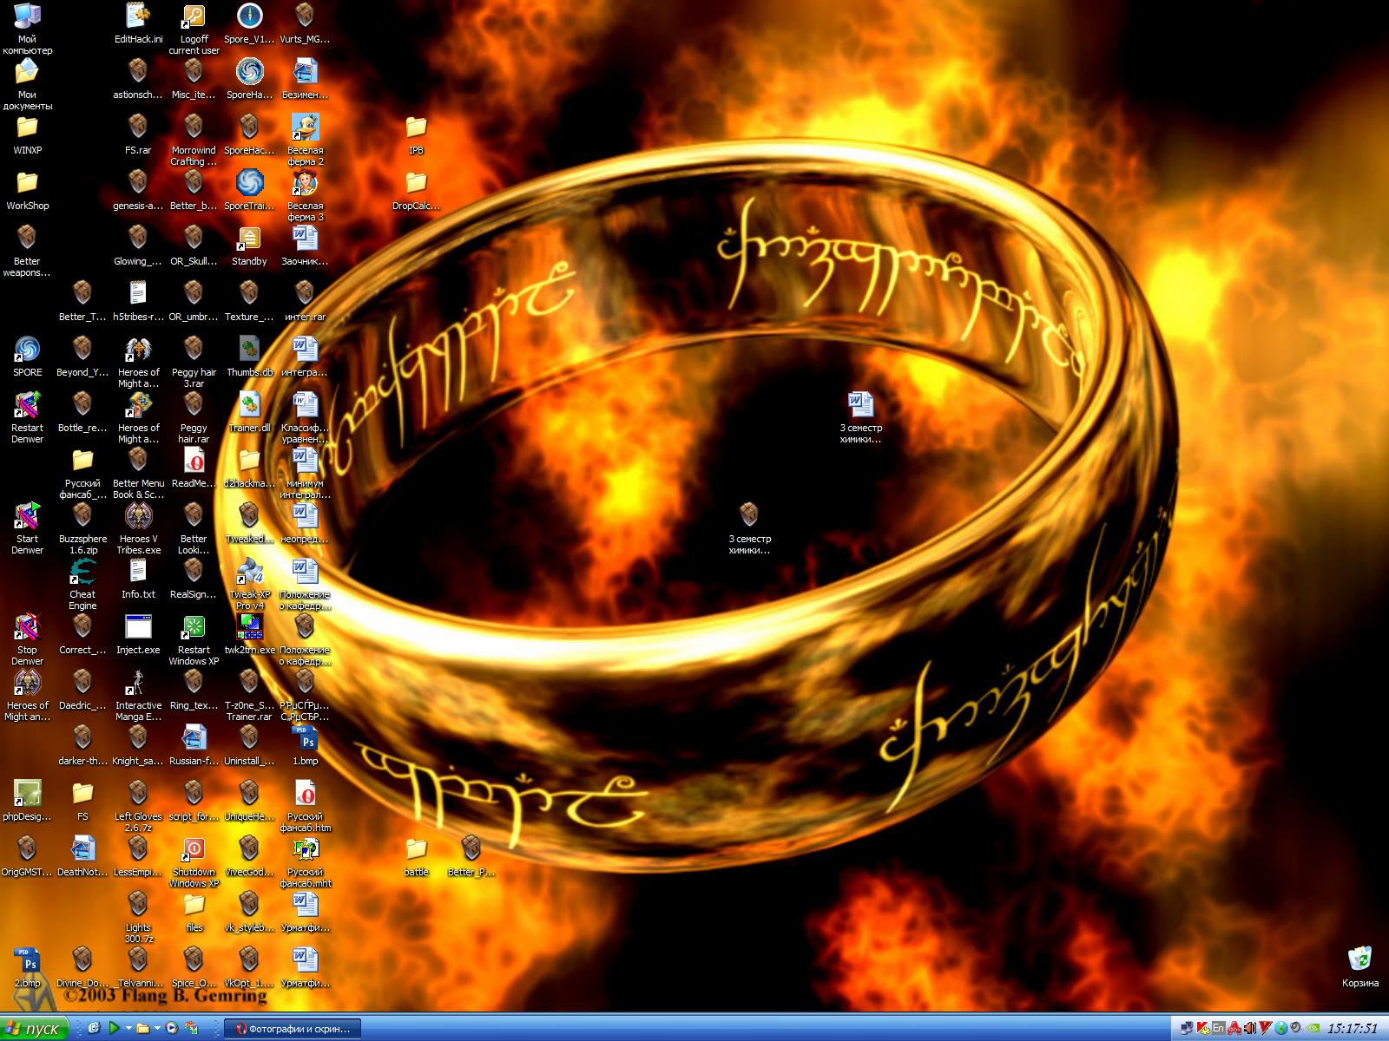The image size is (1389, 1041).
Task: Click green play quick launch icon
Action: tap(114, 1028)
